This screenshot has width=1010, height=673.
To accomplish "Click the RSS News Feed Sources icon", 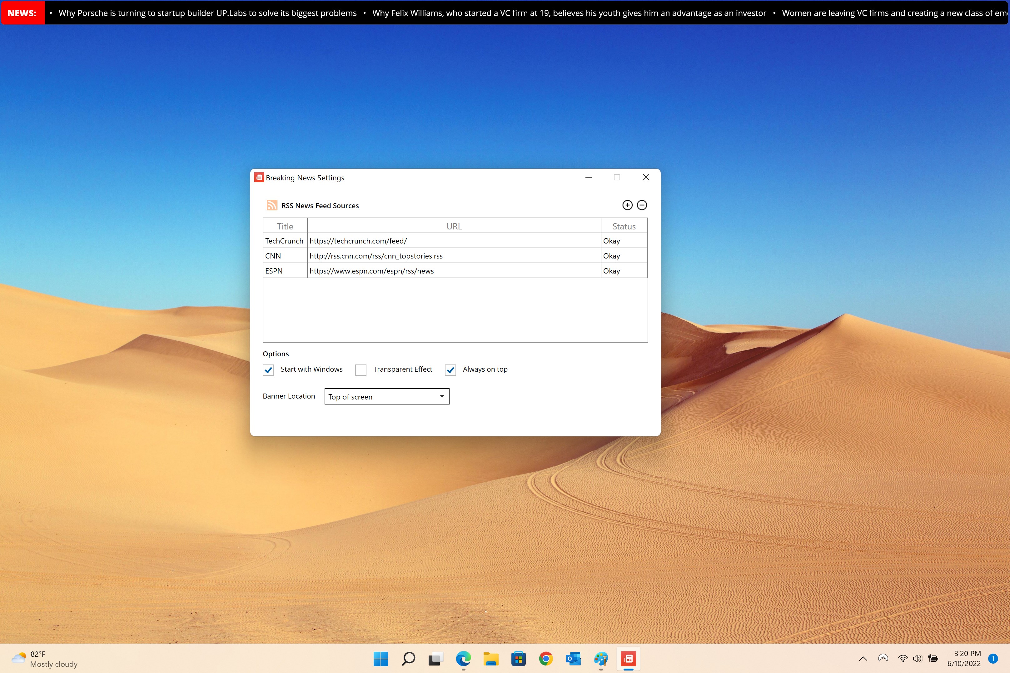I will point(271,205).
